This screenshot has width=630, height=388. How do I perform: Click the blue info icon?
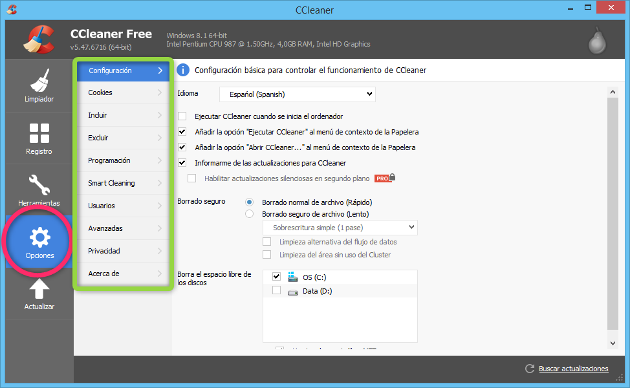coord(183,70)
